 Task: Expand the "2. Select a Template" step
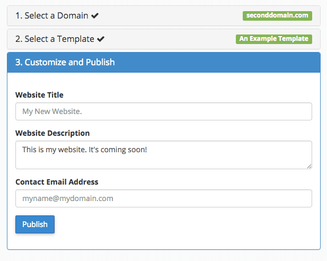point(55,39)
